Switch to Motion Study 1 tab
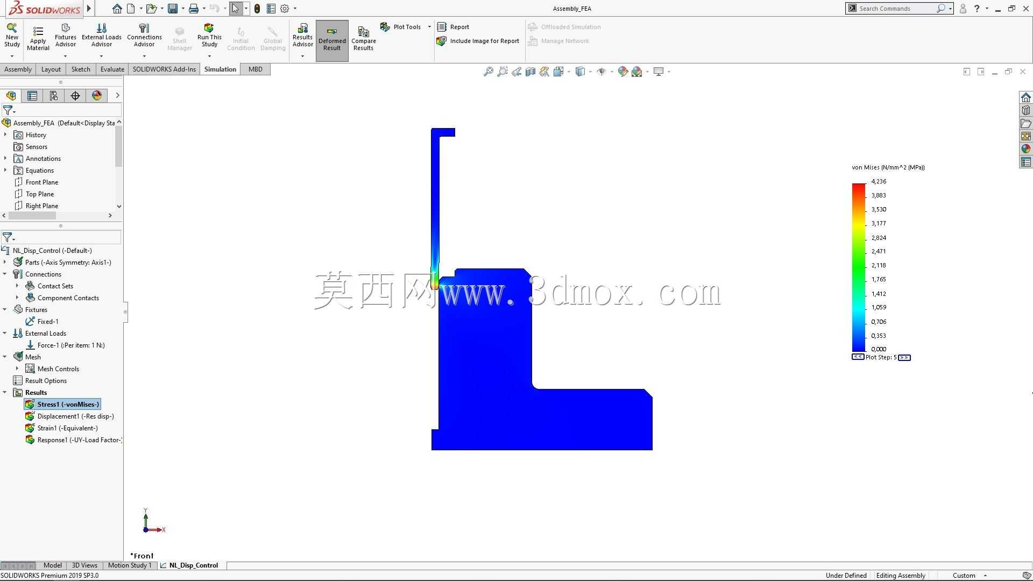This screenshot has width=1033, height=581. point(130,565)
